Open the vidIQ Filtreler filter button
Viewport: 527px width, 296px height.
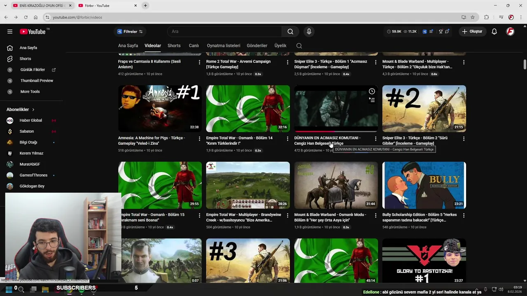click(130, 32)
